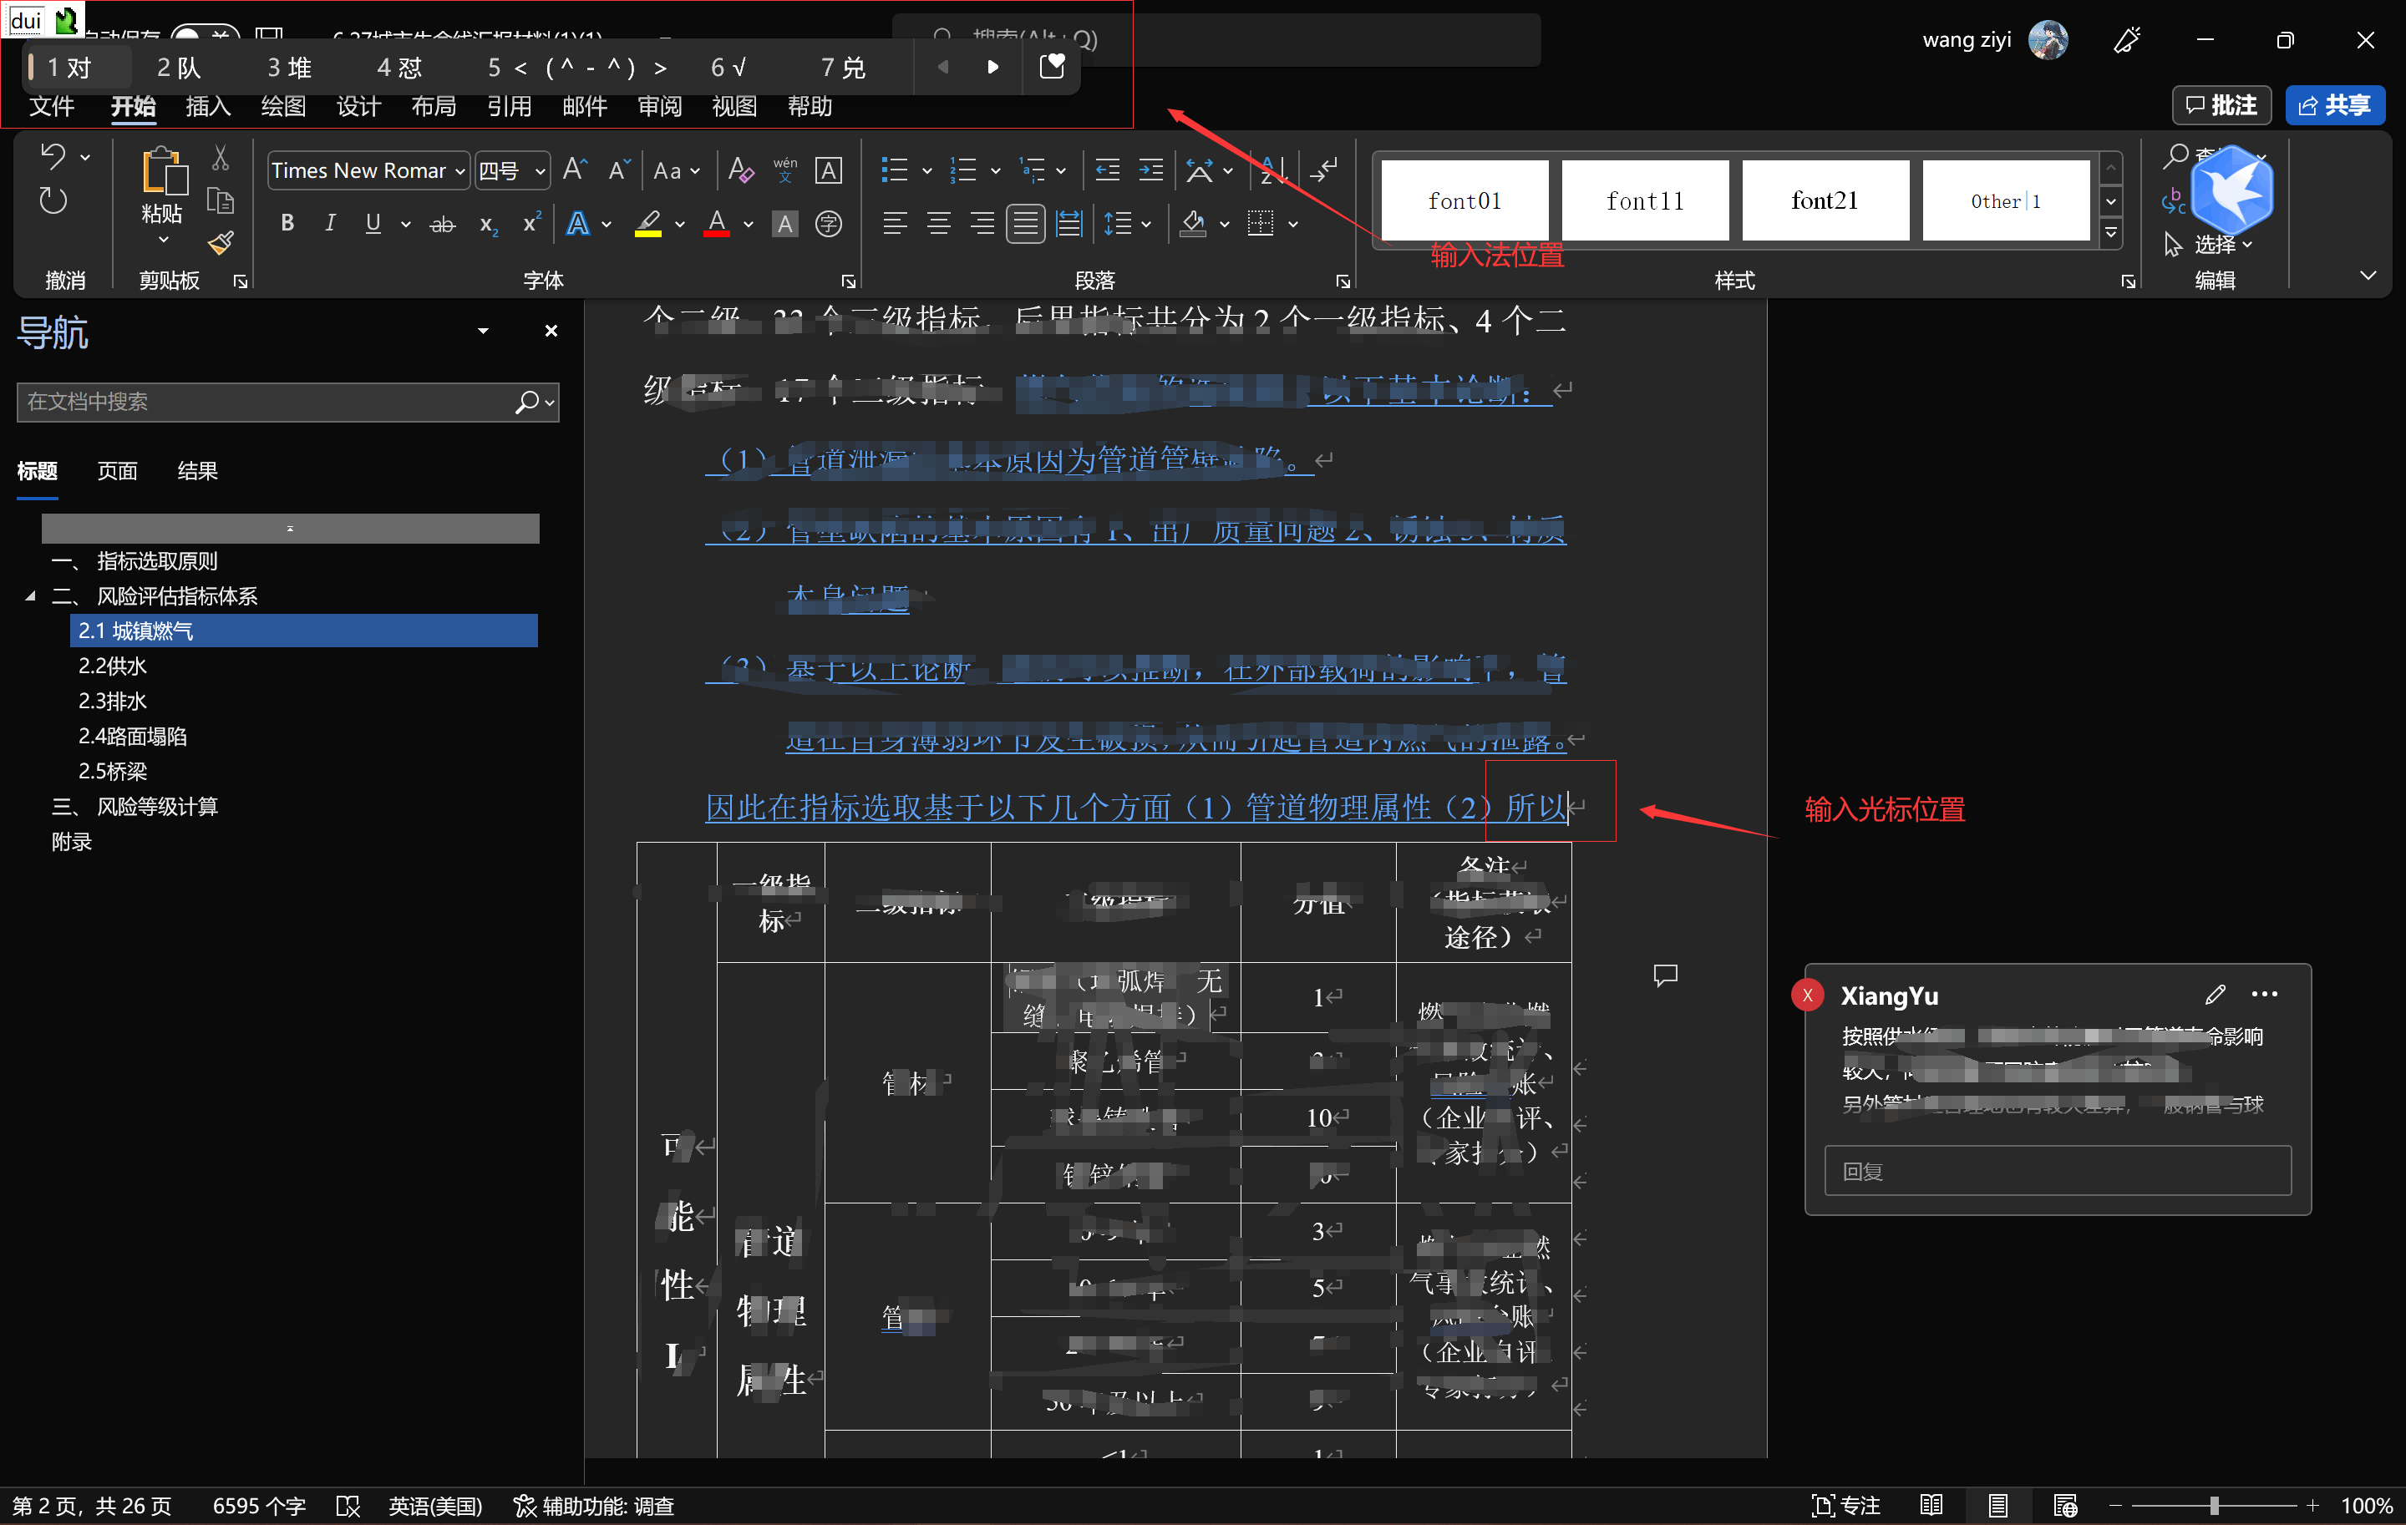
Task: Switch to the 布局 ribbon tab
Action: click(434, 106)
